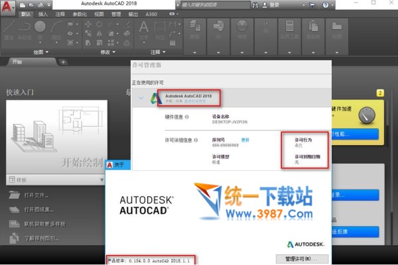Open the Arc tool options arrow
The height and width of the screenshot is (265, 398).
click(56, 43)
